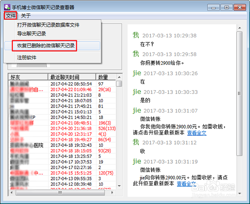The width and height of the screenshot is (250, 204).
Task: Select row dated 2017-04-21 18:07:05
Action: [x=62, y=101]
